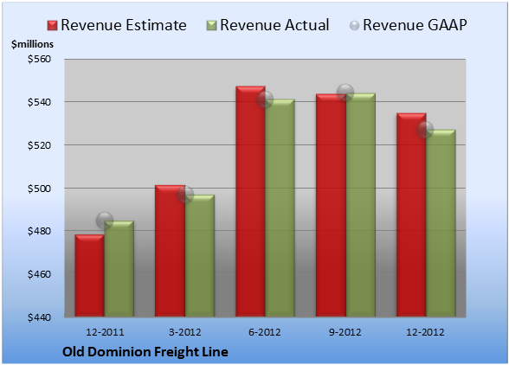The width and height of the screenshot is (509, 365).
Task: Click the '$560' y-axis label
Action: (39, 59)
